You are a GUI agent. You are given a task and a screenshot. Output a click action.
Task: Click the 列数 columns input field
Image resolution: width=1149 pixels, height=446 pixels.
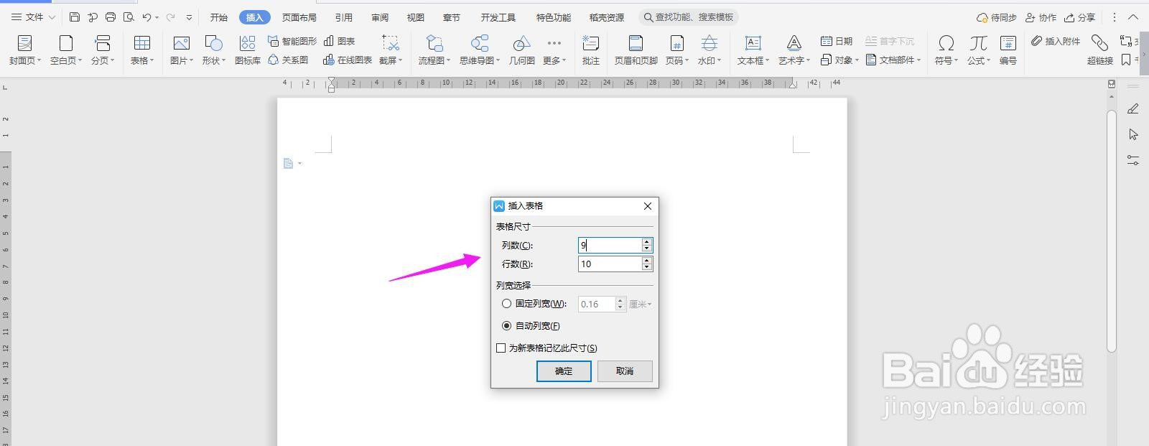610,245
